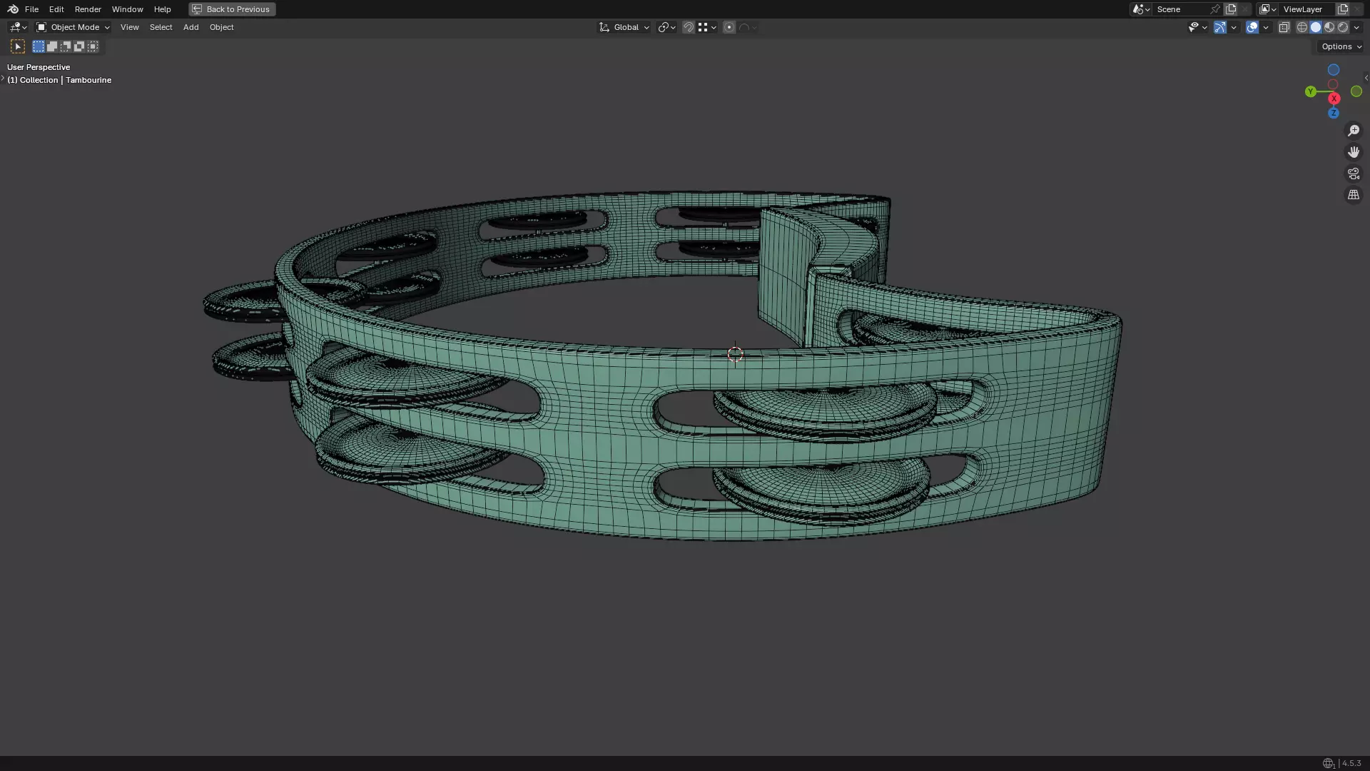This screenshot has height=771, width=1370.
Task: Open the Render menu
Action: point(88,9)
